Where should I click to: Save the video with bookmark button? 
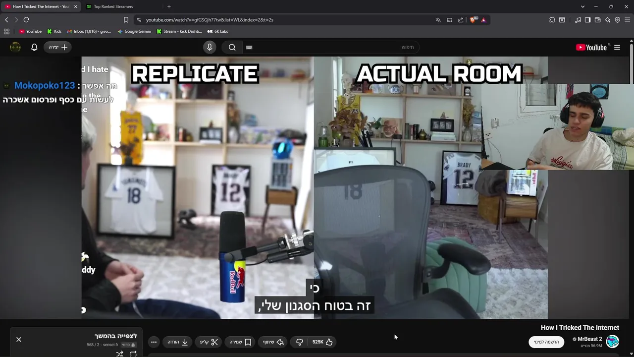pos(240,342)
